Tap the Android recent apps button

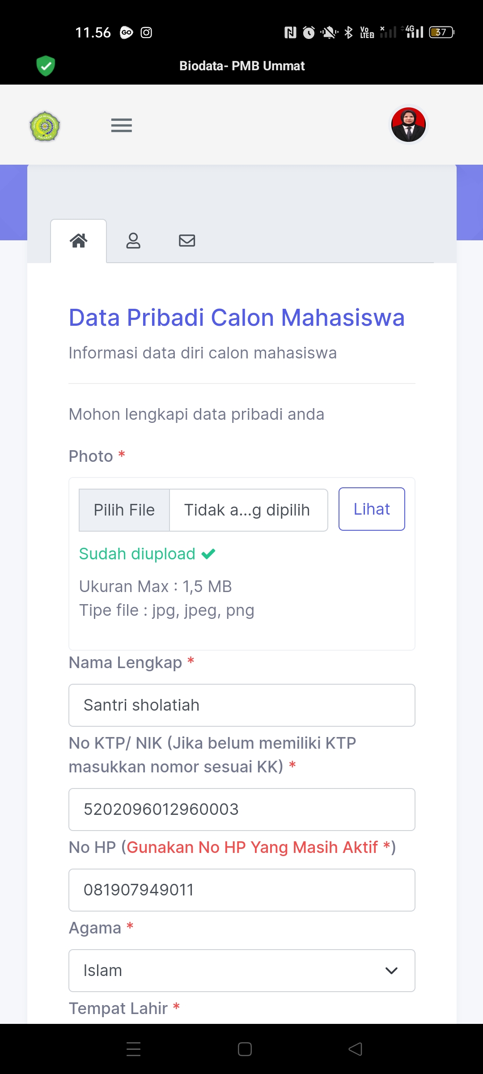click(x=133, y=1049)
